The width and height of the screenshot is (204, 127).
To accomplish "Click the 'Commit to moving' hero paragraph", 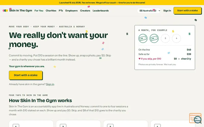I will coord(60,57).
